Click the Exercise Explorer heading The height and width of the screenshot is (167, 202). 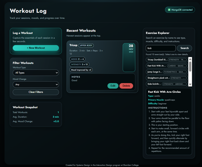click(x=158, y=33)
